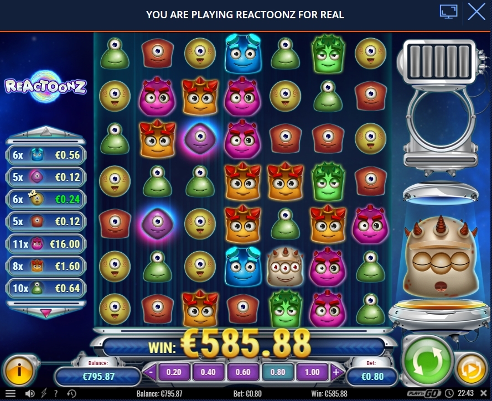Click the sleeping Gargantoon monster
The height and width of the screenshot is (401, 492).
tap(440, 258)
